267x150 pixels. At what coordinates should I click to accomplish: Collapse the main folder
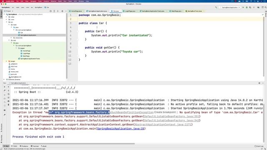point(9,25)
